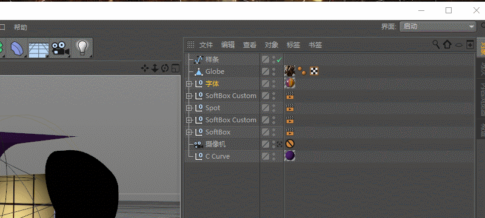
Task: Click the blue cone object icon beside Globe
Action: click(x=199, y=71)
